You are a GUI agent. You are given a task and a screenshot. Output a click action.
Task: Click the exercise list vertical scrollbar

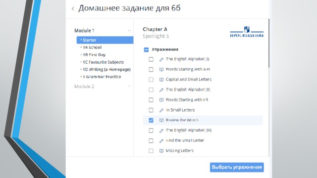[268, 44]
